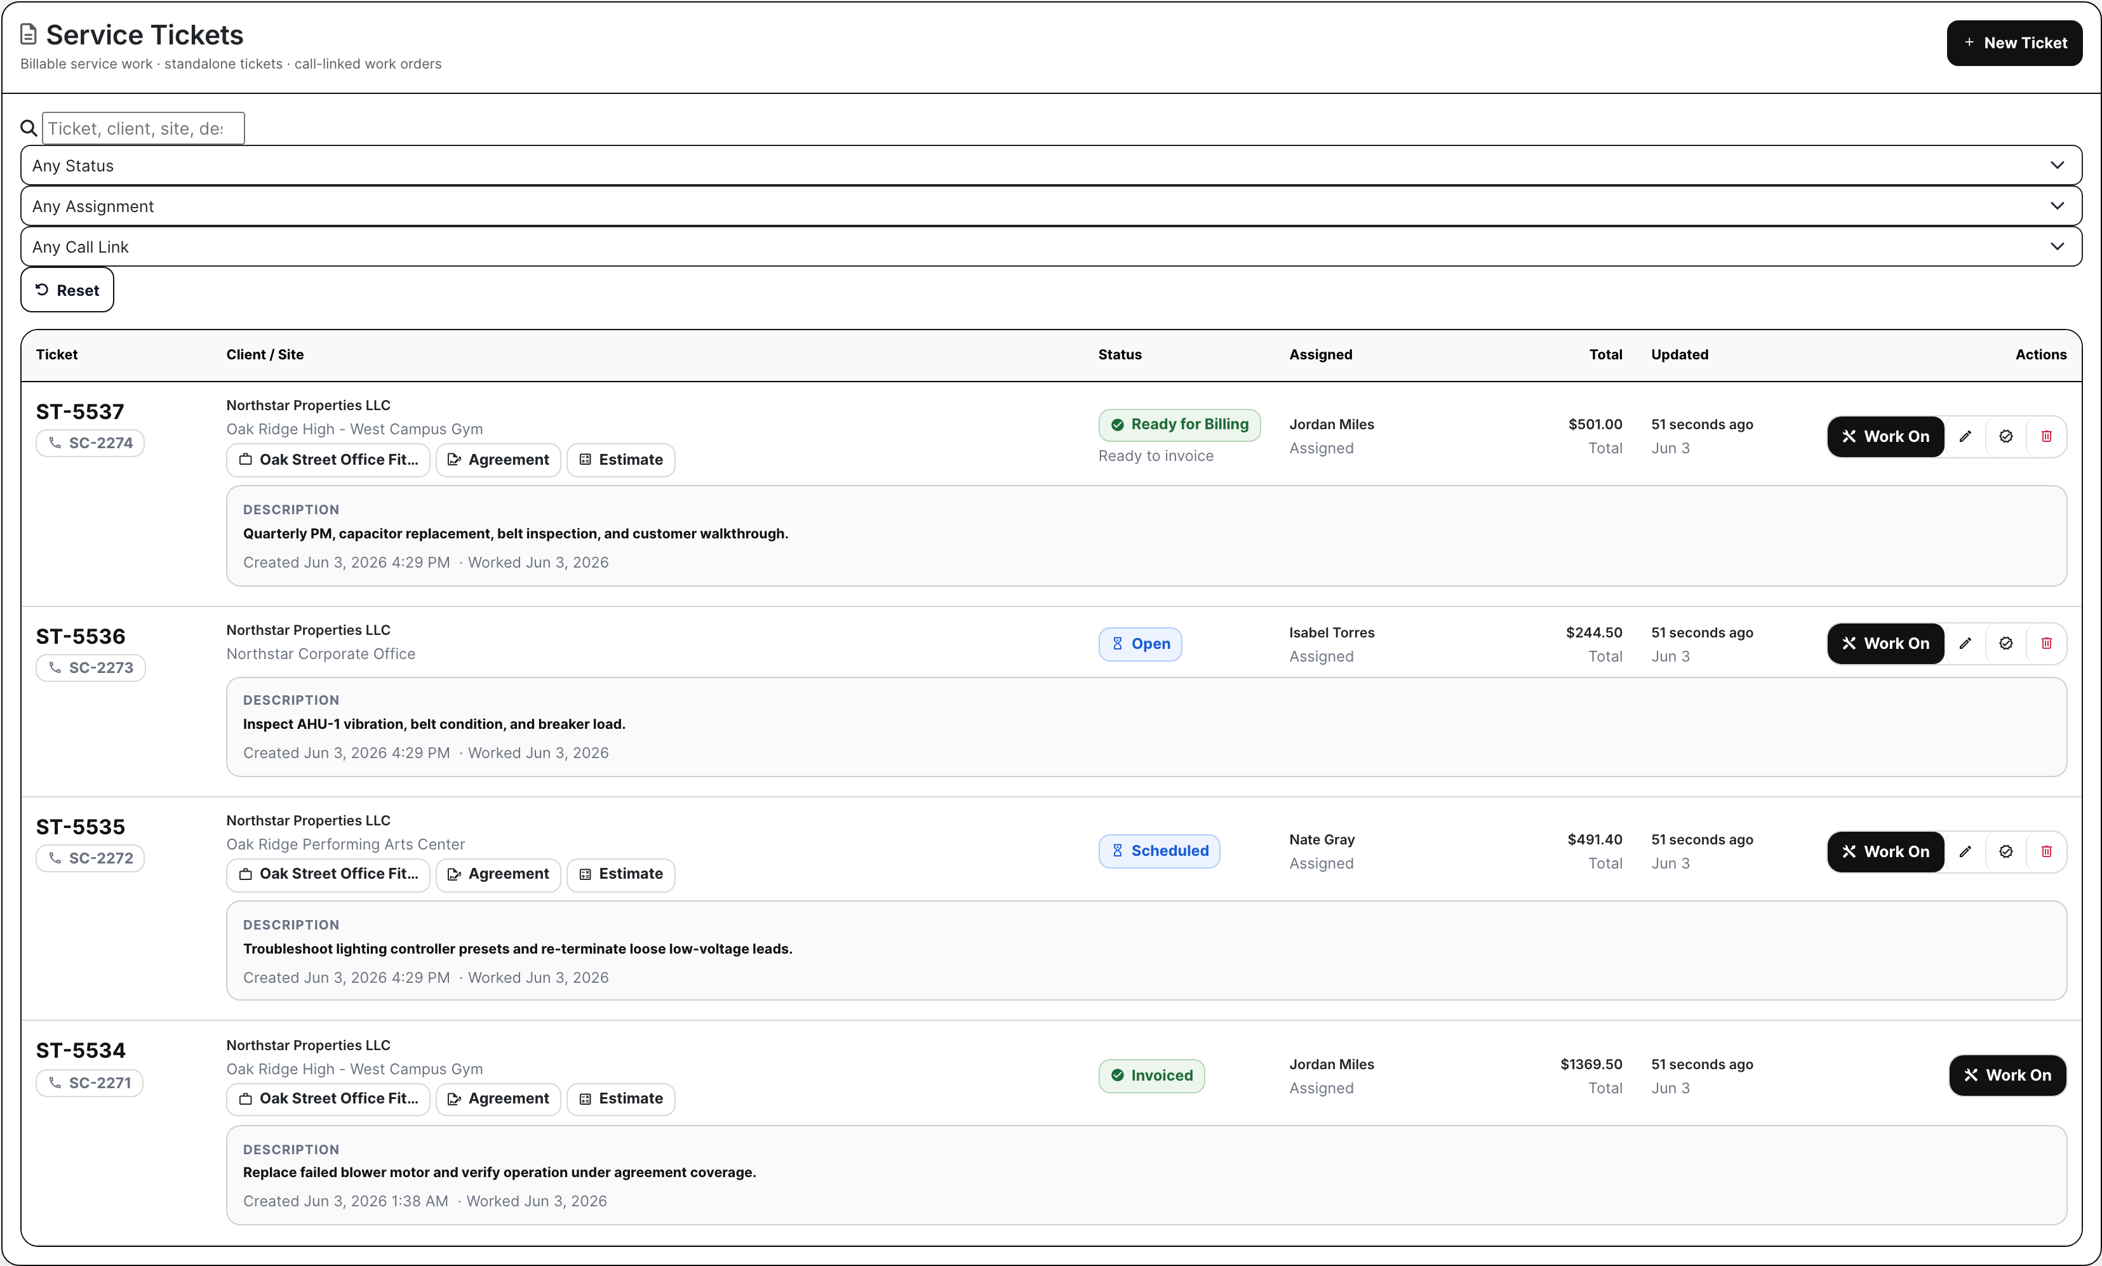This screenshot has width=2102, height=1266.
Task: Open linked call SC-2272
Action: coord(90,858)
